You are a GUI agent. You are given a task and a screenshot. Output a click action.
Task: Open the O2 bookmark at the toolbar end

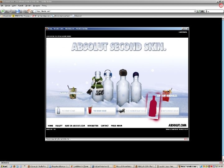tap(77, 16)
